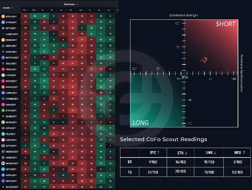The width and height of the screenshot is (252, 190).
Task: Click the Graph icon beside GRTUSDT
Action: pyautogui.click(x=3, y=181)
